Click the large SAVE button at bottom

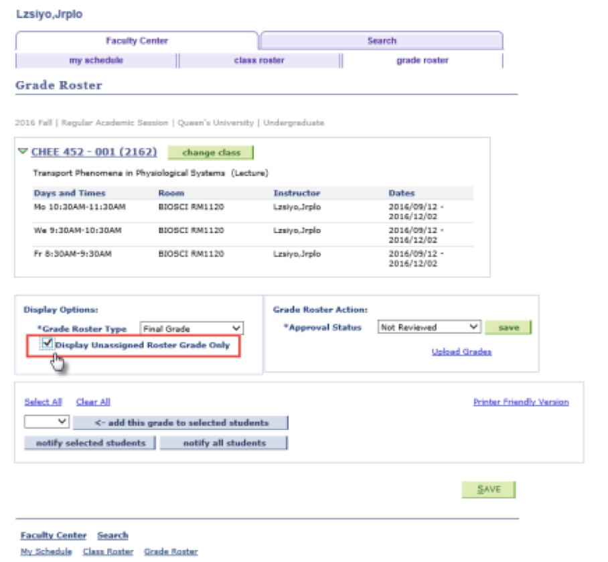(x=489, y=490)
